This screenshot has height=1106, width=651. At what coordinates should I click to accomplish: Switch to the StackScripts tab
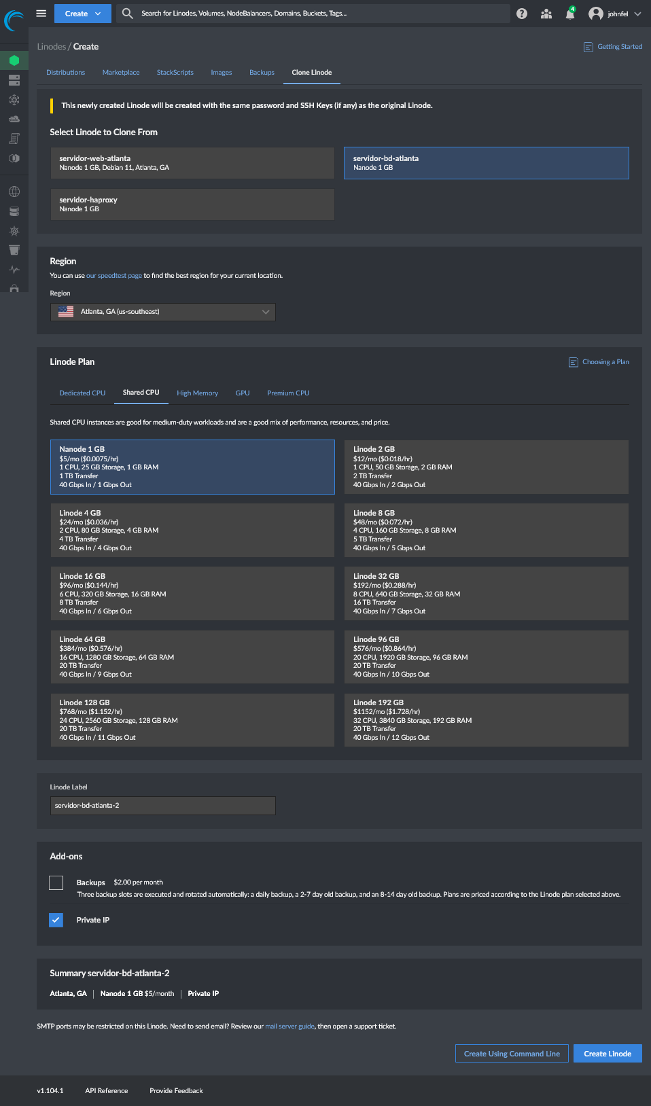coord(175,73)
